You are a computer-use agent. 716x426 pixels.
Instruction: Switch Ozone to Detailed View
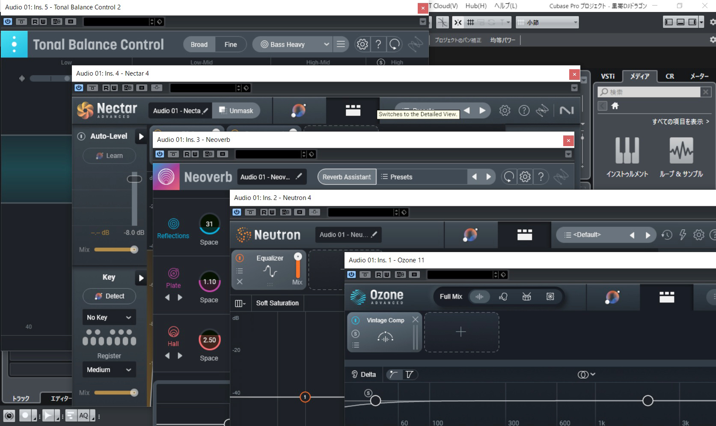click(666, 297)
